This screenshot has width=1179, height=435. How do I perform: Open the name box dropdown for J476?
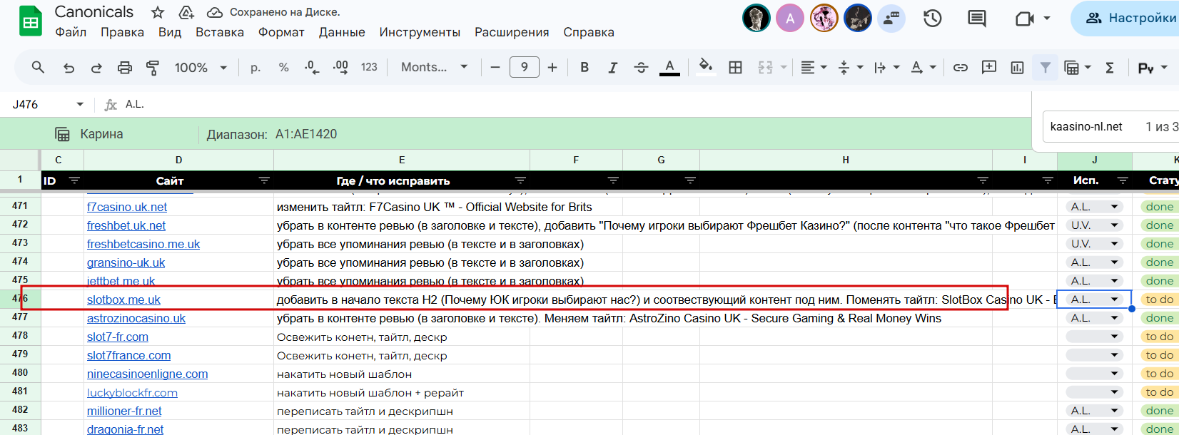[x=80, y=105]
